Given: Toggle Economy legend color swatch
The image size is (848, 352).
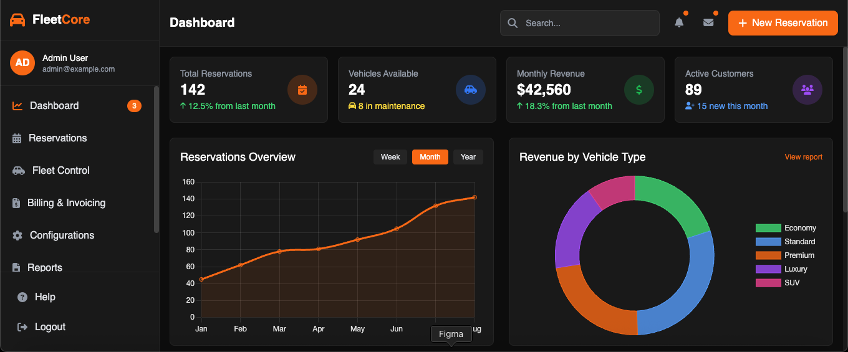Looking at the screenshot, I should point(768,228).
